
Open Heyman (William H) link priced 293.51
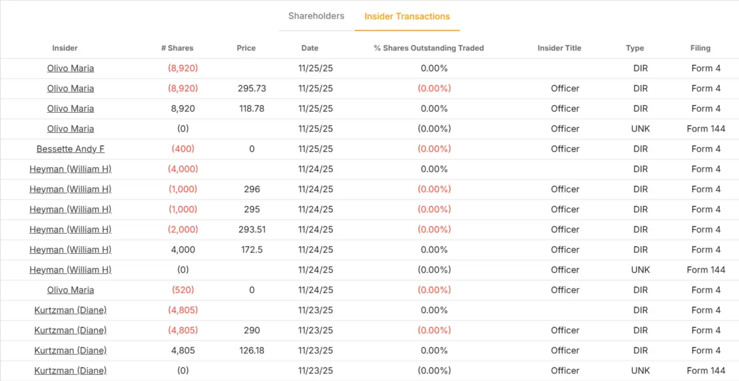71,229
